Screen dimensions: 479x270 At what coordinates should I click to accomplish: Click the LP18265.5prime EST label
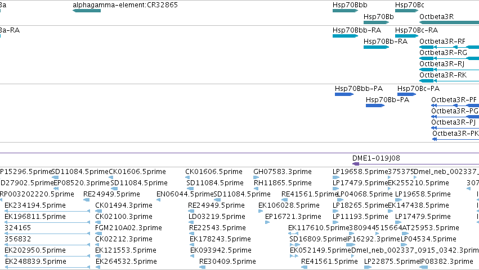[x=360, y=205]
